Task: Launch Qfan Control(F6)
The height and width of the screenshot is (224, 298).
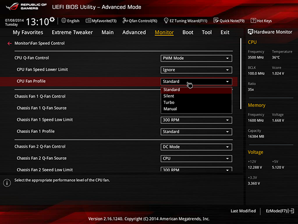Action: pos(140,21)
